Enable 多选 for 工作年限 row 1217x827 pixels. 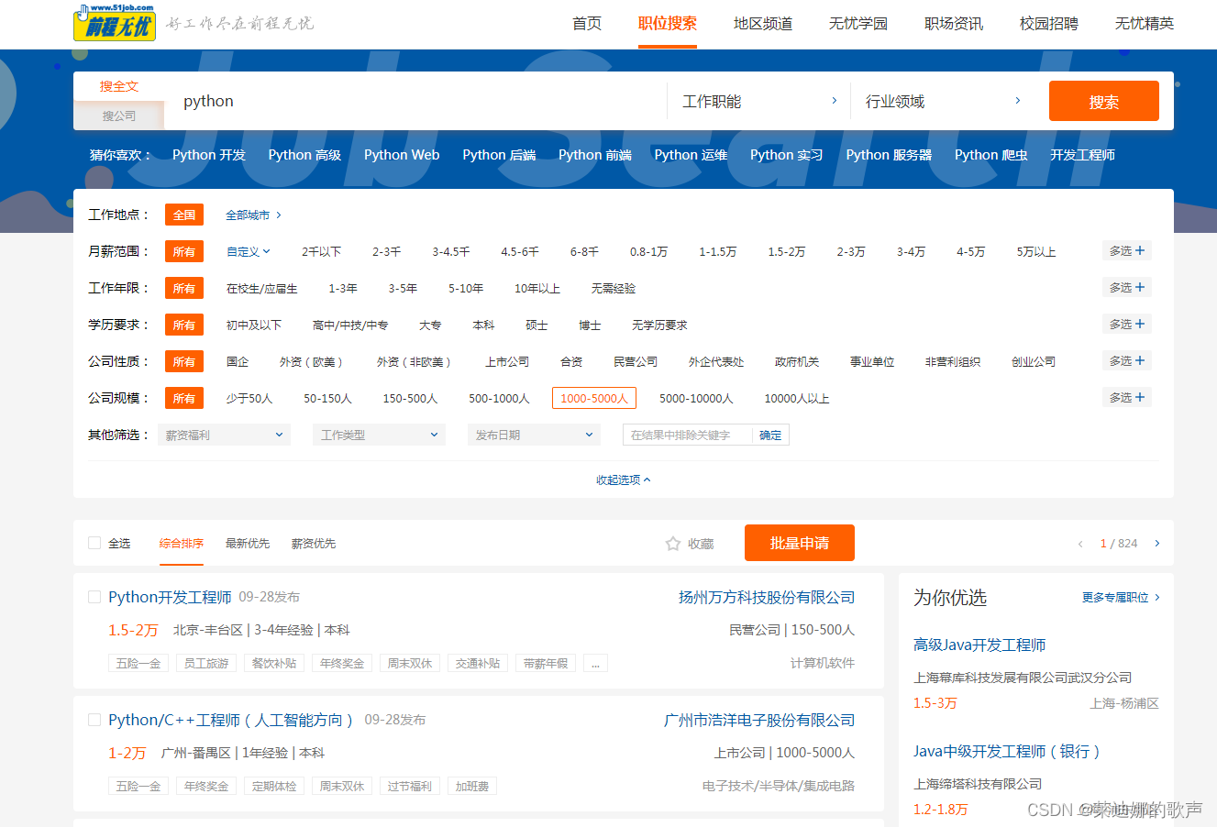(1127, 287)
